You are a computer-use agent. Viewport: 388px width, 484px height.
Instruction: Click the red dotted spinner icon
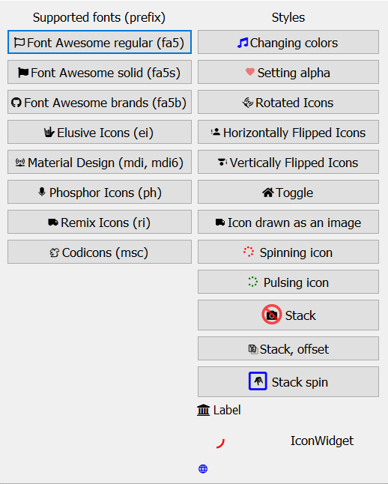[x=249, y=252]
